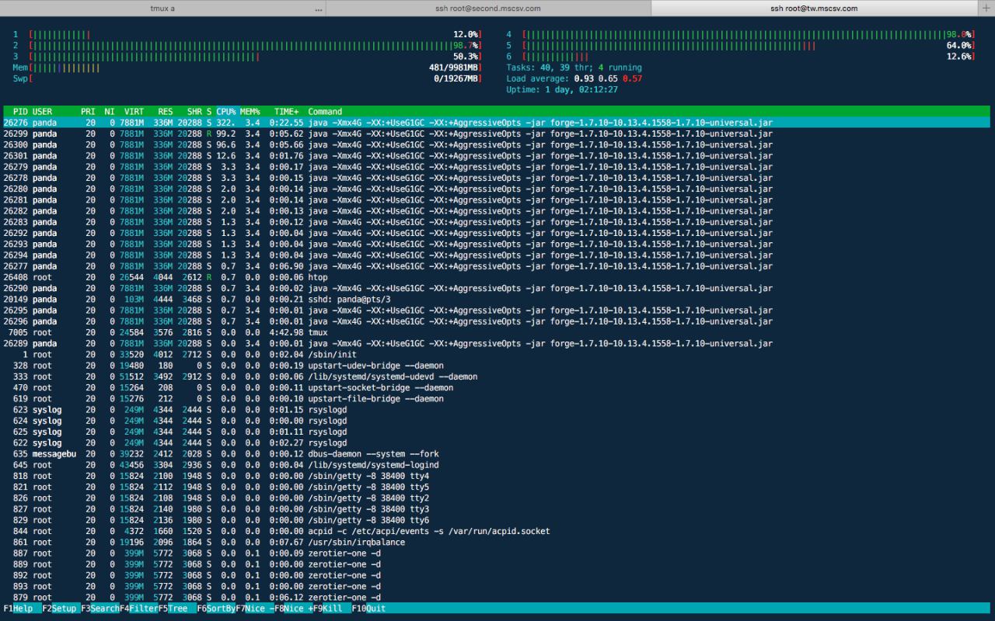Sort by the SHR column header
Image resolution: width=995 pixels, height=621 pixels.
[194, 112]
